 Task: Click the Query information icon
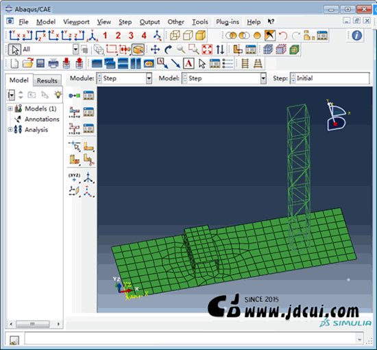[x=357, y=36]
